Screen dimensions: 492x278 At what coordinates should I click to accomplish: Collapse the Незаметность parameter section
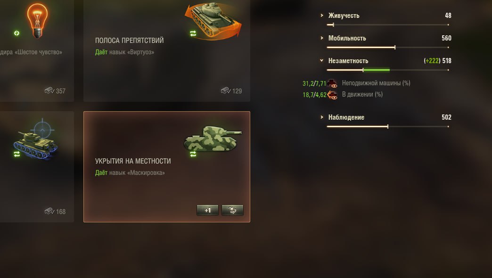click(x=321, y=60)
